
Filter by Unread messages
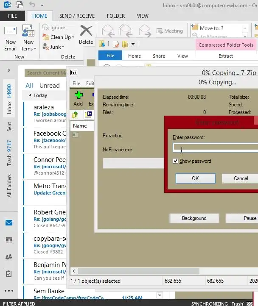(x=50, y=86)
